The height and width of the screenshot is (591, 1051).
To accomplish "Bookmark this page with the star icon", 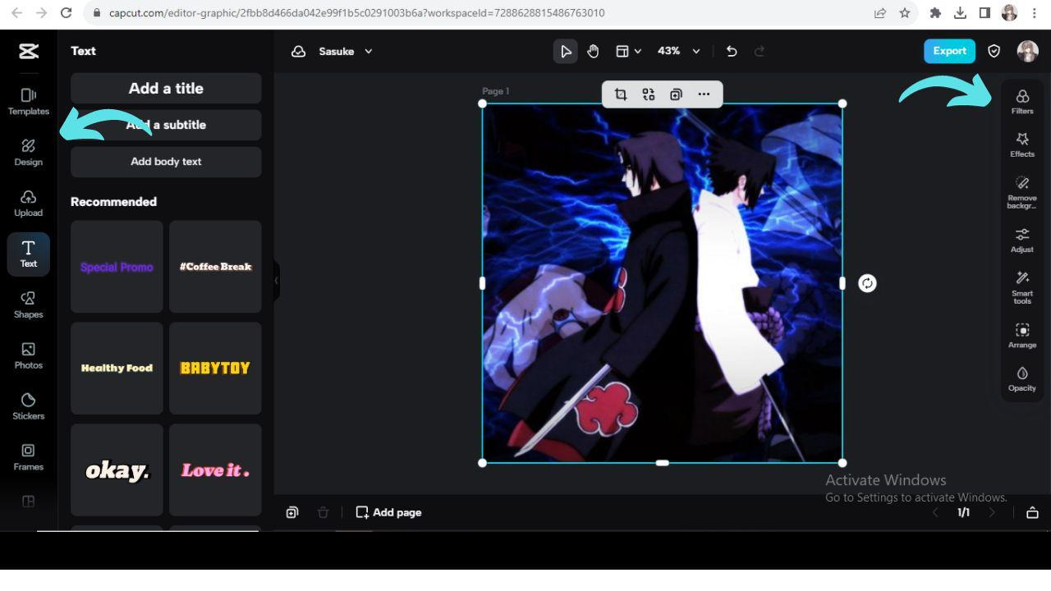I will click(x=904, y=13).
